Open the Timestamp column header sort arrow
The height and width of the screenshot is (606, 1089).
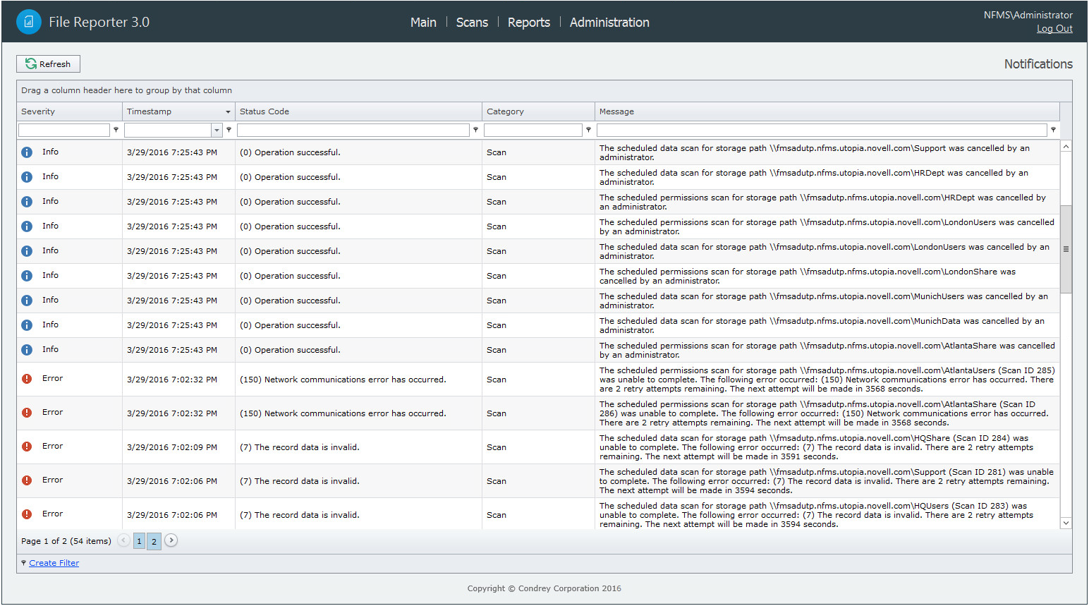point(228,112)
